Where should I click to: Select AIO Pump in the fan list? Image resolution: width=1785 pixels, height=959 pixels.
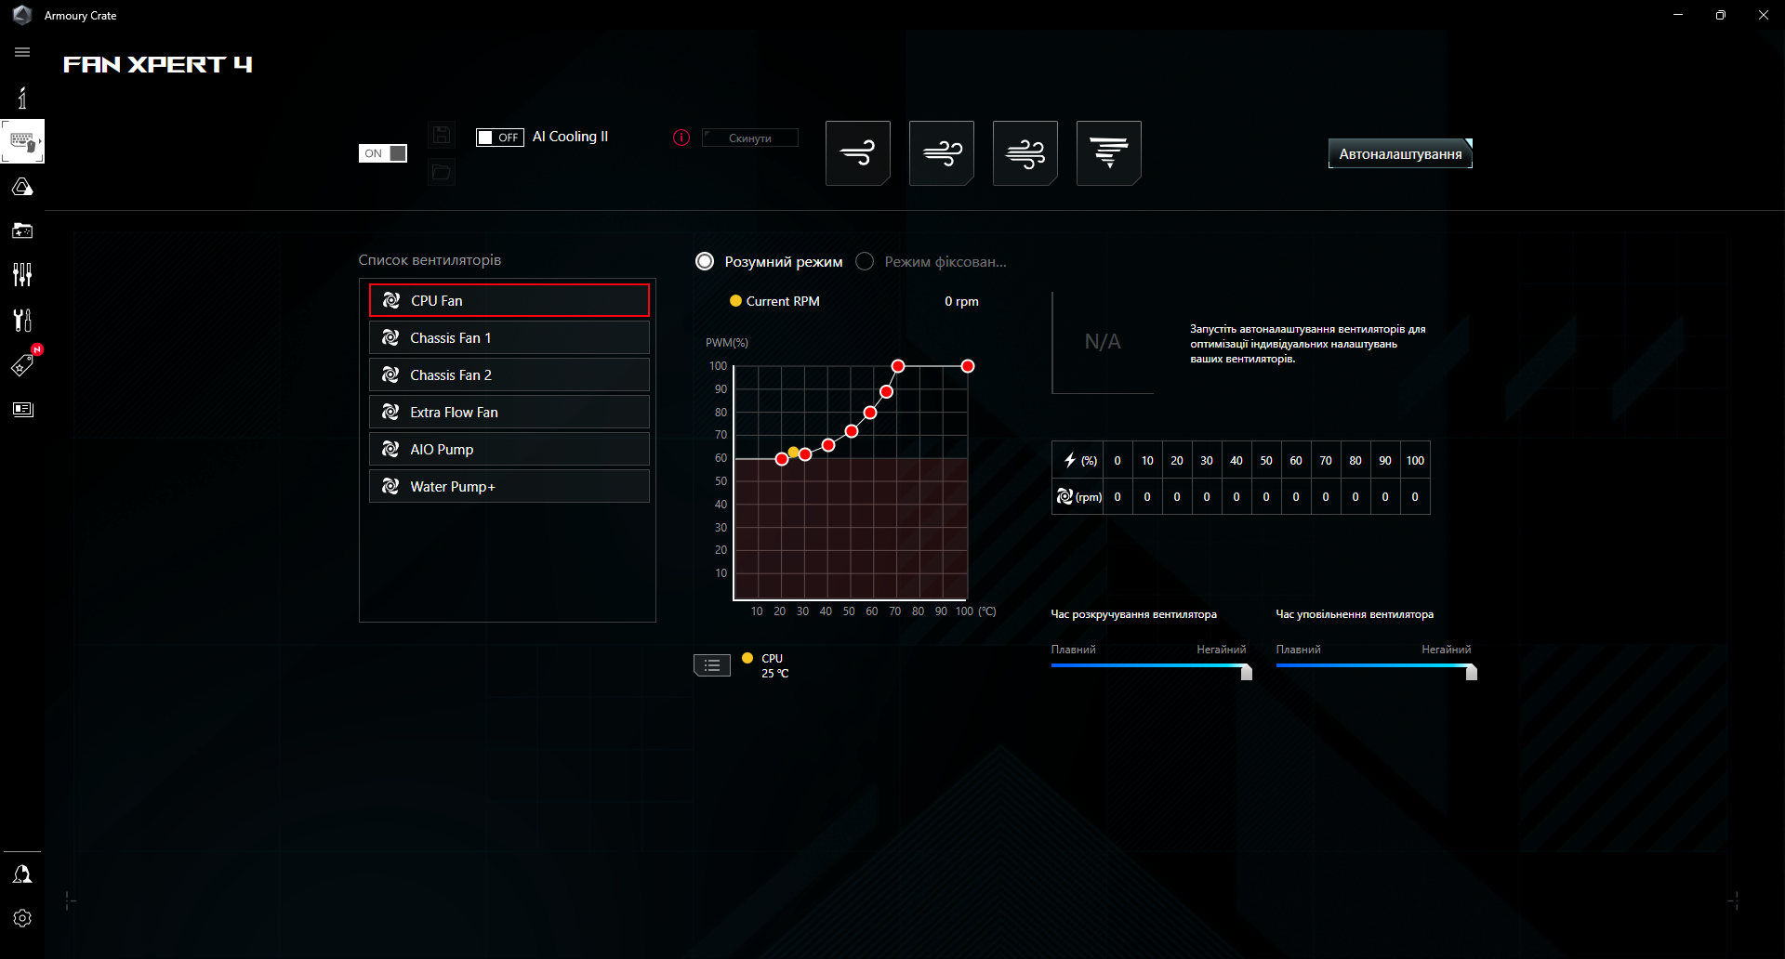(x=509, y=449)
